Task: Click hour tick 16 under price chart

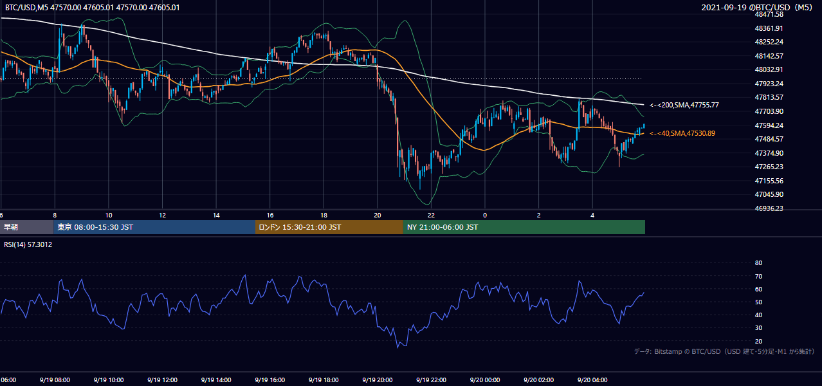Action: tap(270, 215)
